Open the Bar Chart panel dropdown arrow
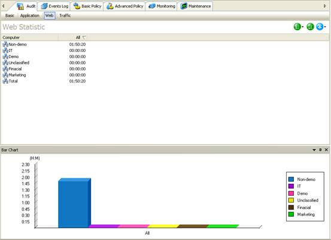Image resolution: width=331 pixels, height=240 pixels. tap(314, 150)
